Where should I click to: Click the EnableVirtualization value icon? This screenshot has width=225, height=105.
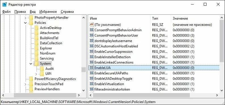coord(91,84)
